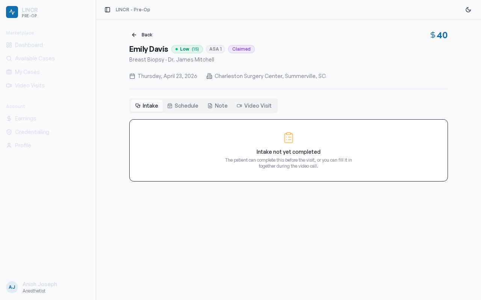Click the clipboard icon in intake card
This screenshot has width=481, height=300.
point(289,138)
